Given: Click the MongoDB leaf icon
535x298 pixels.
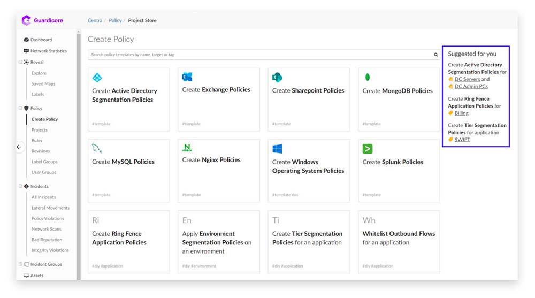Looking at the screenshot, I should click(367, 77).
